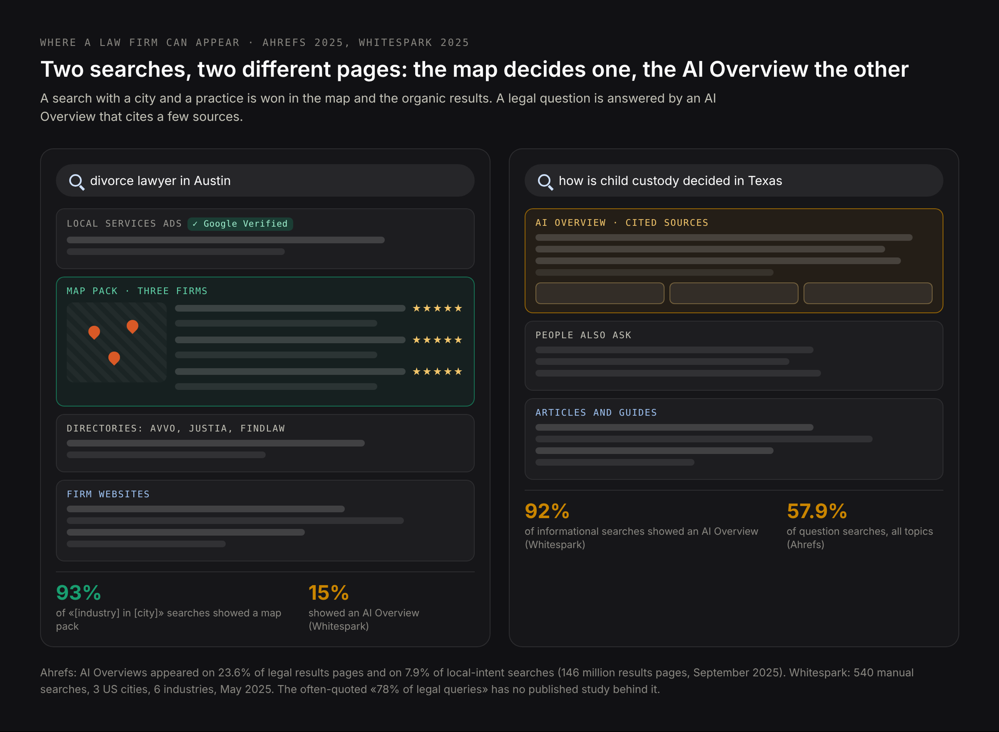Screen dimensions: 999x732
Task: Select the Firm Websites results card
Action: (265, 521)
